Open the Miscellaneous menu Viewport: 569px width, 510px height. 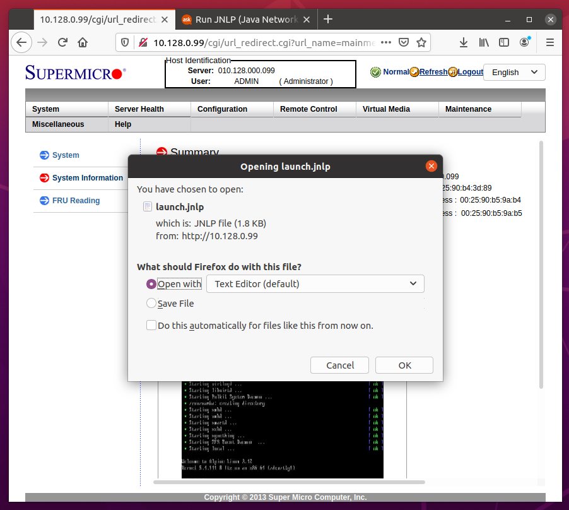tap(67, 124)
